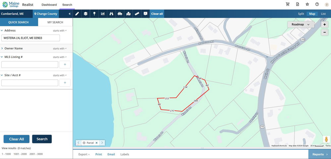The height and width of the screenshot is (159, 331).
Task: Open the favorites star icon
Action: click(x=307, y=4)
